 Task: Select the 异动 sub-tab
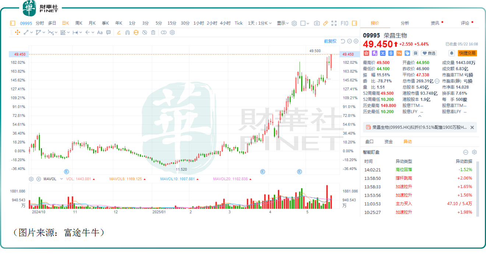pyautogui.click(x=408, y=142)
